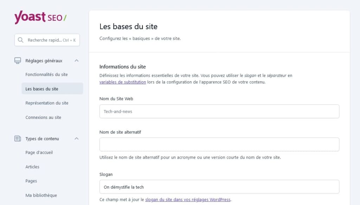Click the Slogan input containing On démystifie la tech
360x205 pixels.
coord(219,187)
